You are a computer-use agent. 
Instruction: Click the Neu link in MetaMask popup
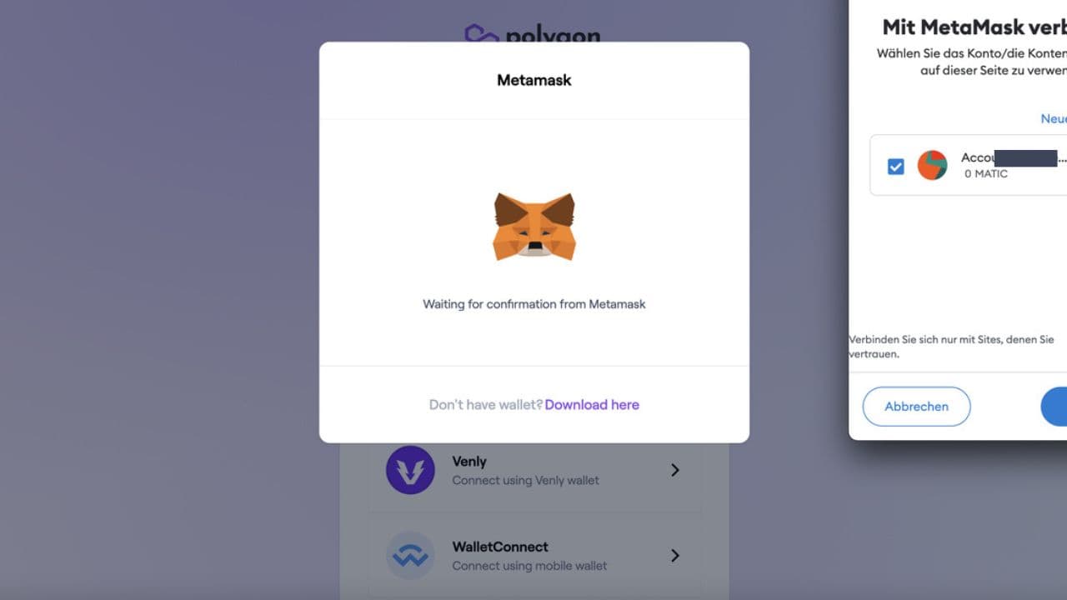(1054, 119)
